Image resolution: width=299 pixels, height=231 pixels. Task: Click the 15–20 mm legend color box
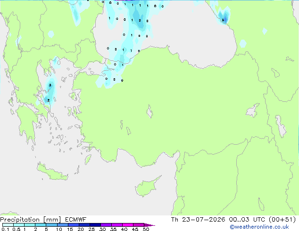(x=74, y=225)
